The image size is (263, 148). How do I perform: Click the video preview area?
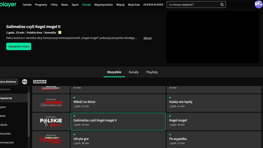point(213,37)
